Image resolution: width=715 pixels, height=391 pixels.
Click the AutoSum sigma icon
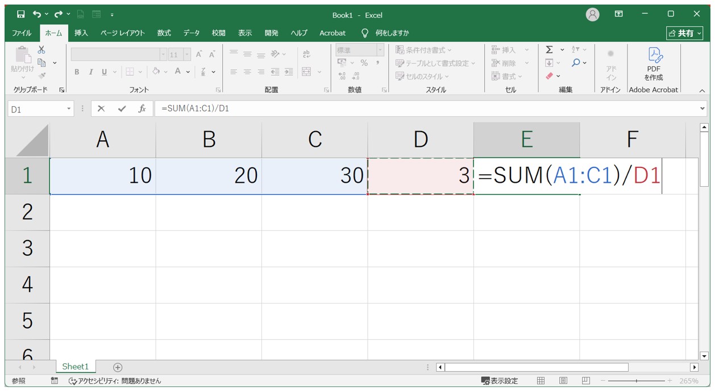click(549, 50)
